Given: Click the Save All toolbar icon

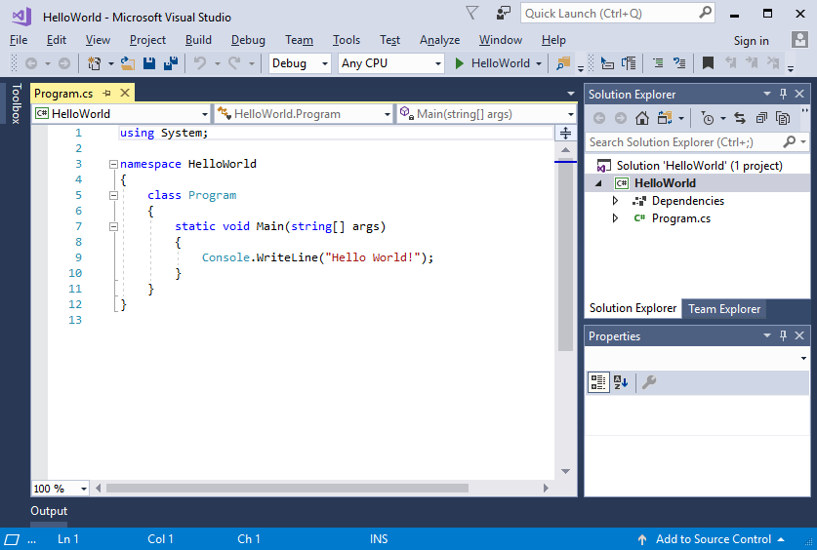Looking at the screenshot, I should click(x=170, y=63).
